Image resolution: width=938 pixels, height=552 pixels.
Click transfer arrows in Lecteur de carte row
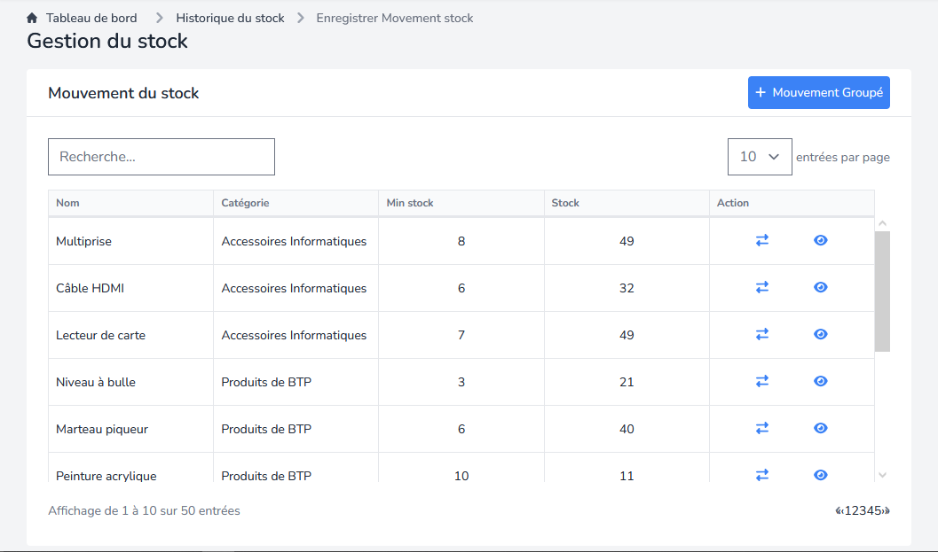pos(761,334)
